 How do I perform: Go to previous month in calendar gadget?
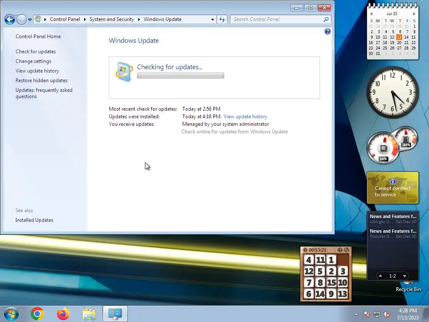[x=371, y=14]
